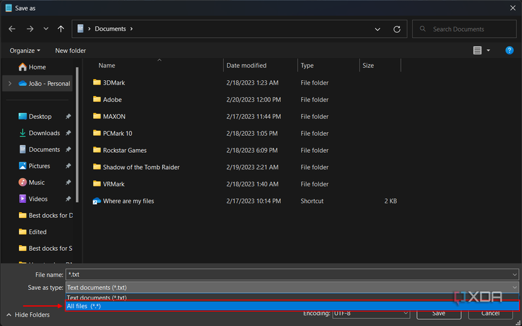Select the 3DMark folder
The height and width of the screenshot is (326, 522).
tap(114, 83)
